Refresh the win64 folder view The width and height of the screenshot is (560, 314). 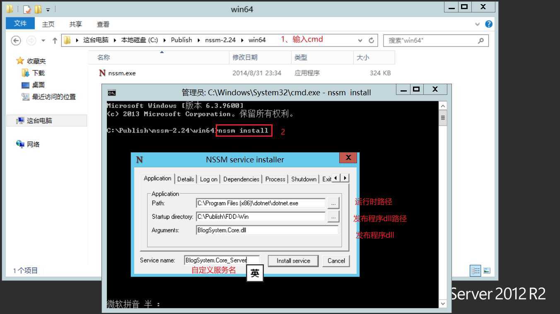click(371, 40)
